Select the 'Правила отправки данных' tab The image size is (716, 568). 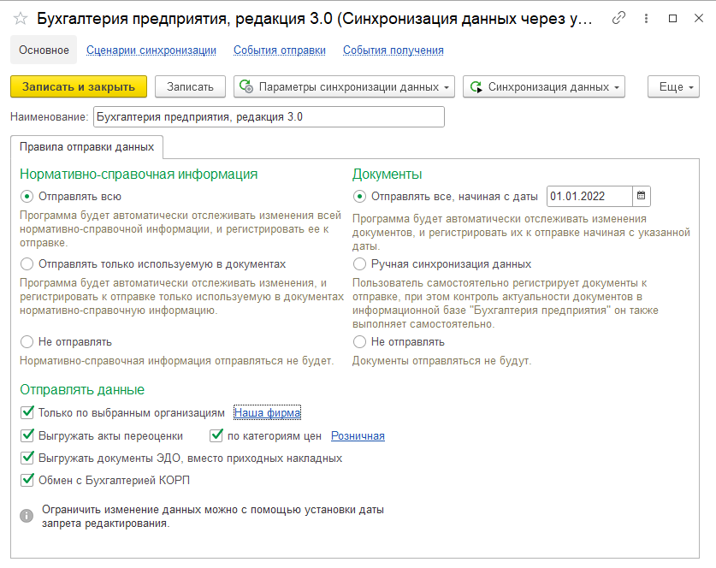86,147
